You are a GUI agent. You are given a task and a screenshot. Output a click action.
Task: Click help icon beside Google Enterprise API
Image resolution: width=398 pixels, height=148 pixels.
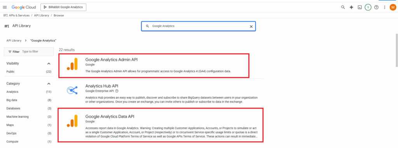117,91
